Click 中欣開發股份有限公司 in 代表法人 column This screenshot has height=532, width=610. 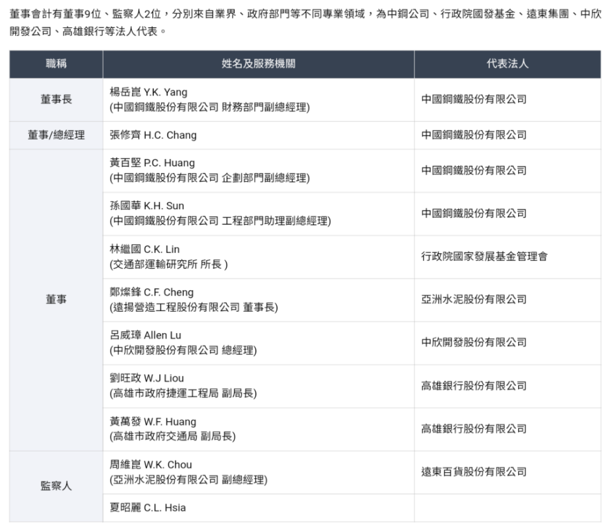click(x=474, y=342)
